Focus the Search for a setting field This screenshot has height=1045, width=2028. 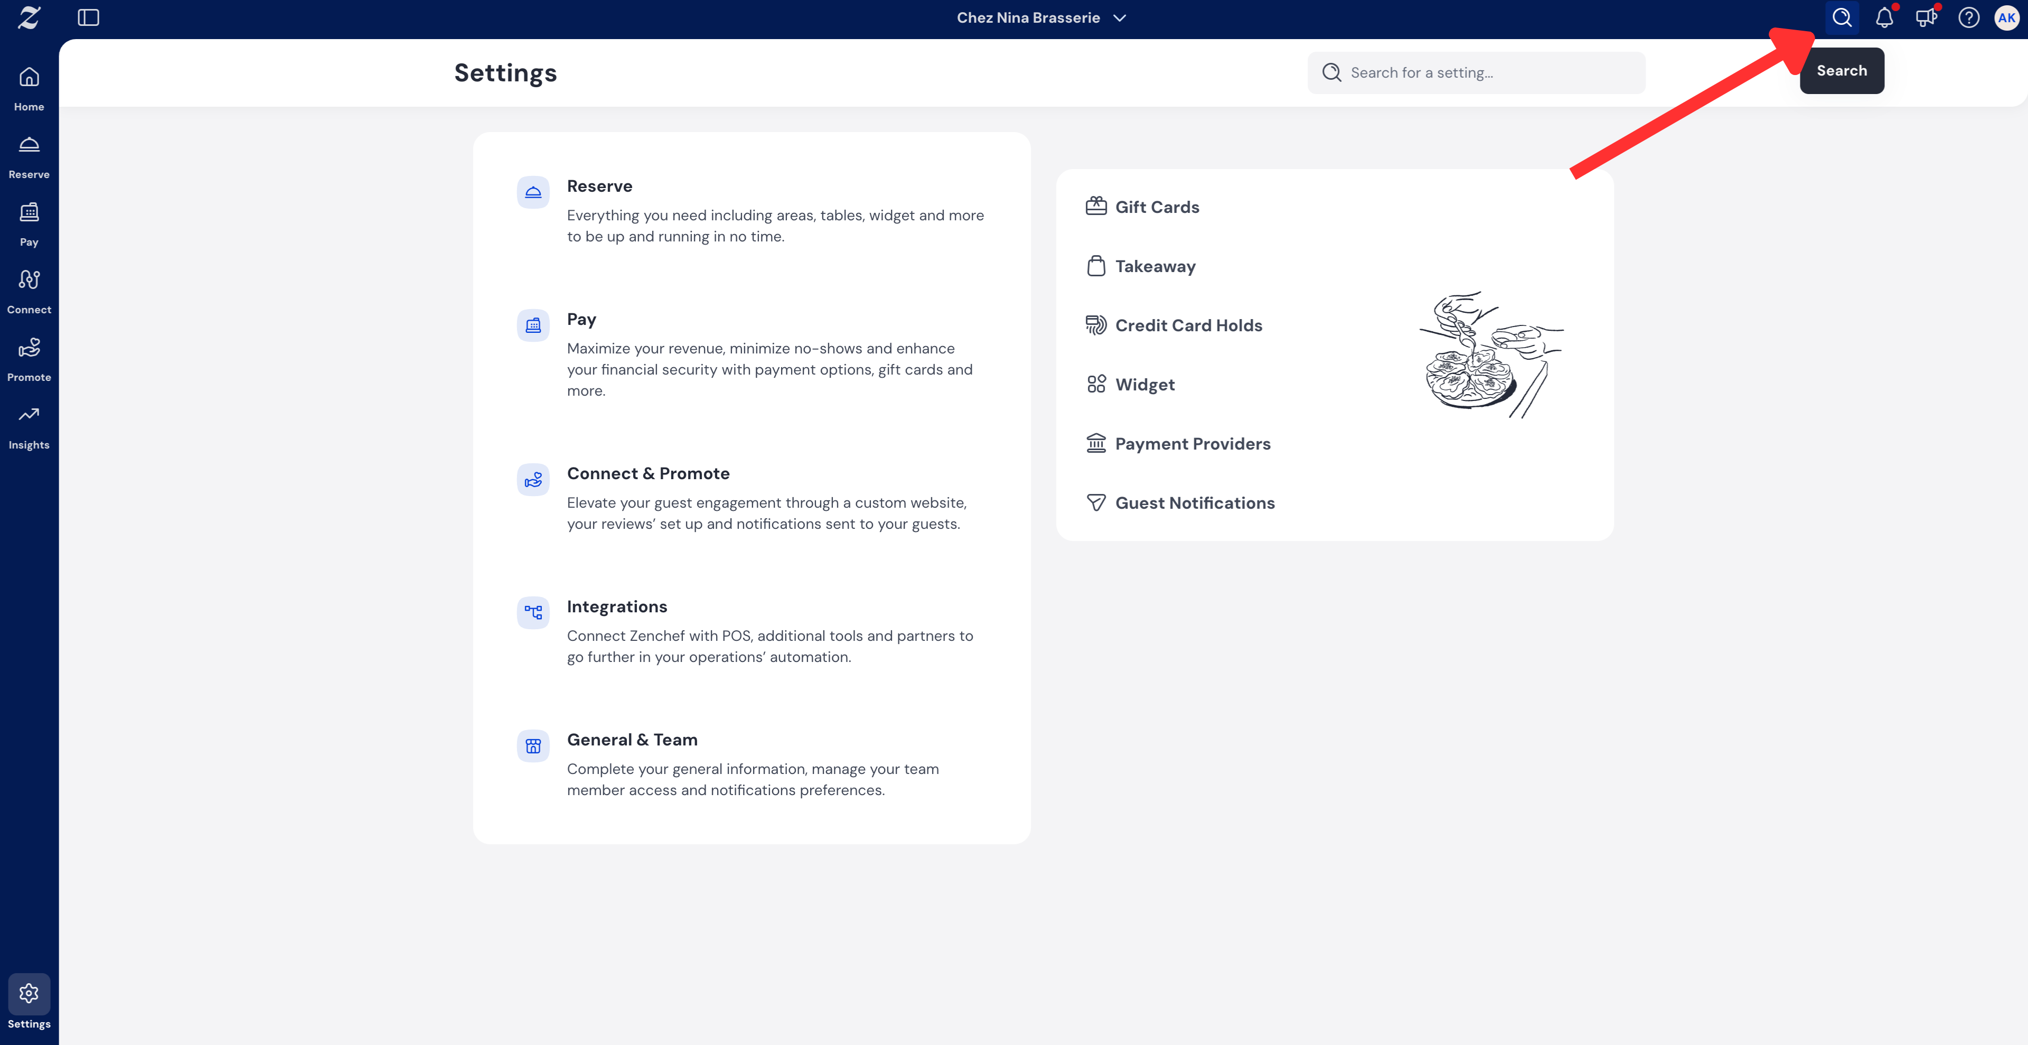(x=1476, y=72)
